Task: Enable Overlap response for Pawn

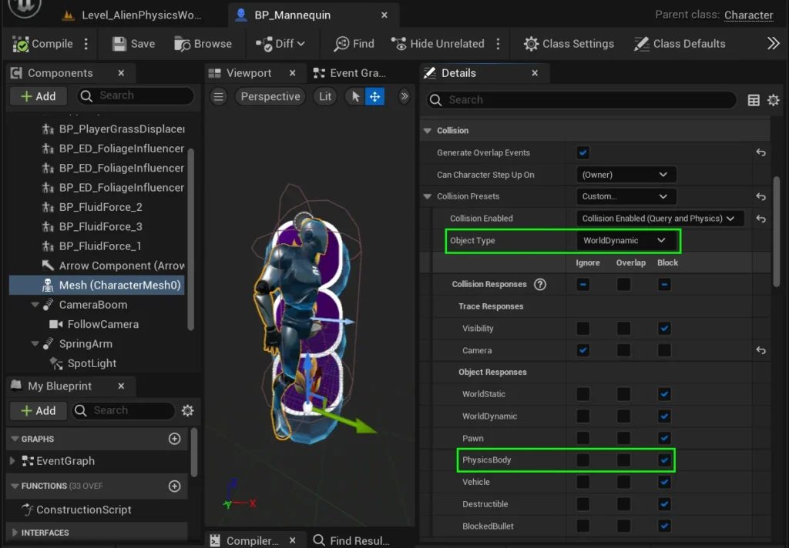Action: click(x=623, y=438)
